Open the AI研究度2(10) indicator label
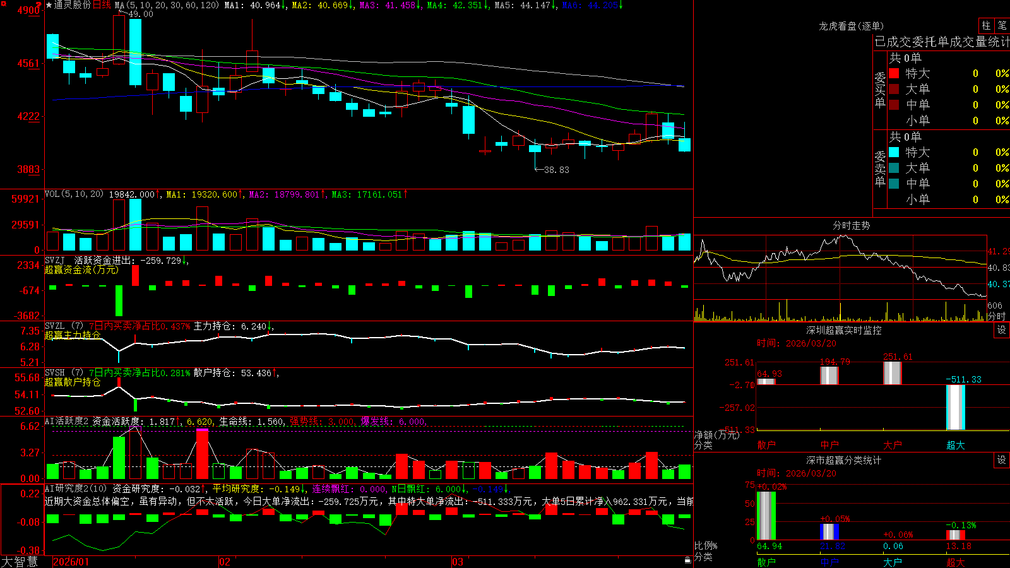 click(x=76, y=488)
